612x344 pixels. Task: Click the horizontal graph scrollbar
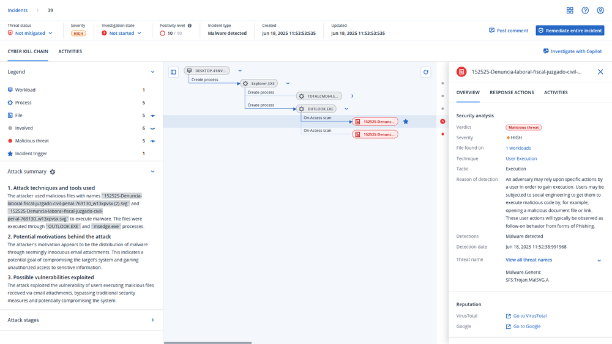[207, 343]
